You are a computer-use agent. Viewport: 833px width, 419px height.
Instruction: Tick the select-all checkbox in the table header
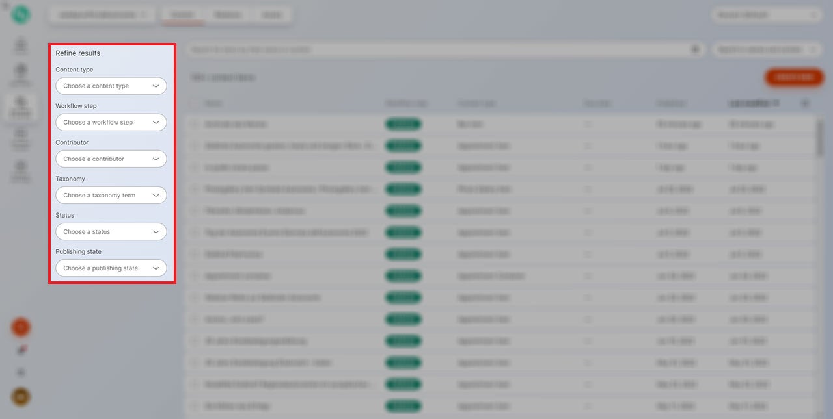(x=195, y=103)
